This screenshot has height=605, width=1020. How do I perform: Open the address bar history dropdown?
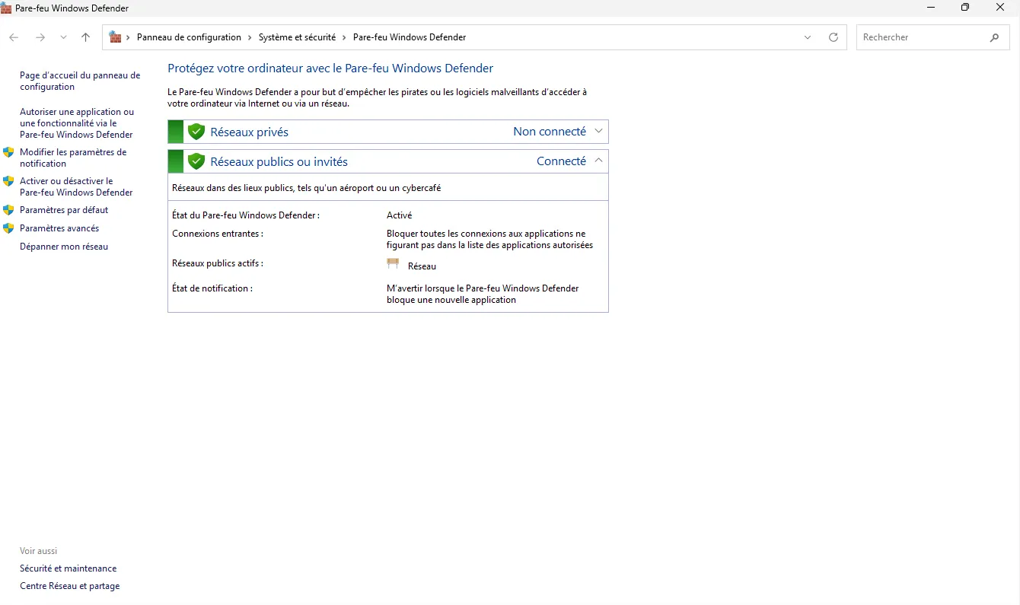click(x=808, y=37)
